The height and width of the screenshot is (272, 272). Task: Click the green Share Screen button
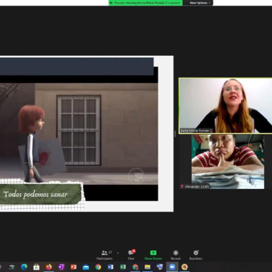pyautogui.click(x=153, y=255)
